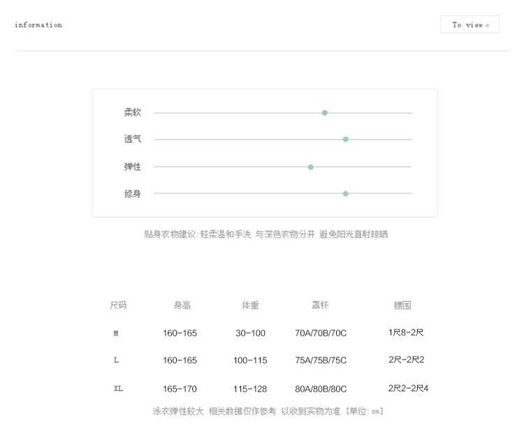Click the 100-115 weight cell
The height and width of the screenshot is (442, 524).
tap(250, 360)
